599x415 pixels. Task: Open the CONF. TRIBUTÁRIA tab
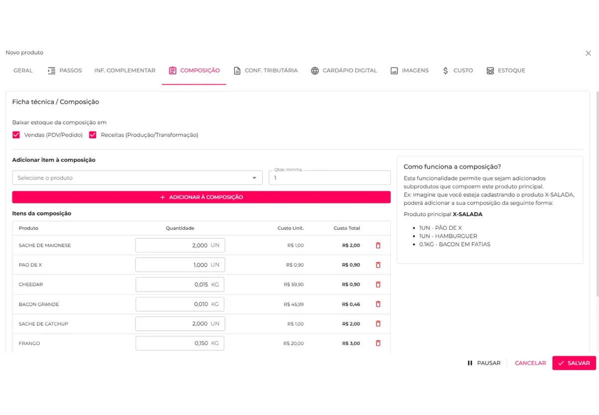[266, 70]
